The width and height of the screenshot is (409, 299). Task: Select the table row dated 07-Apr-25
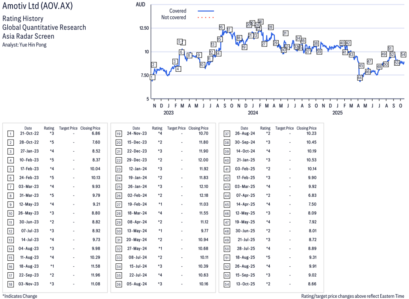(271, 195)
